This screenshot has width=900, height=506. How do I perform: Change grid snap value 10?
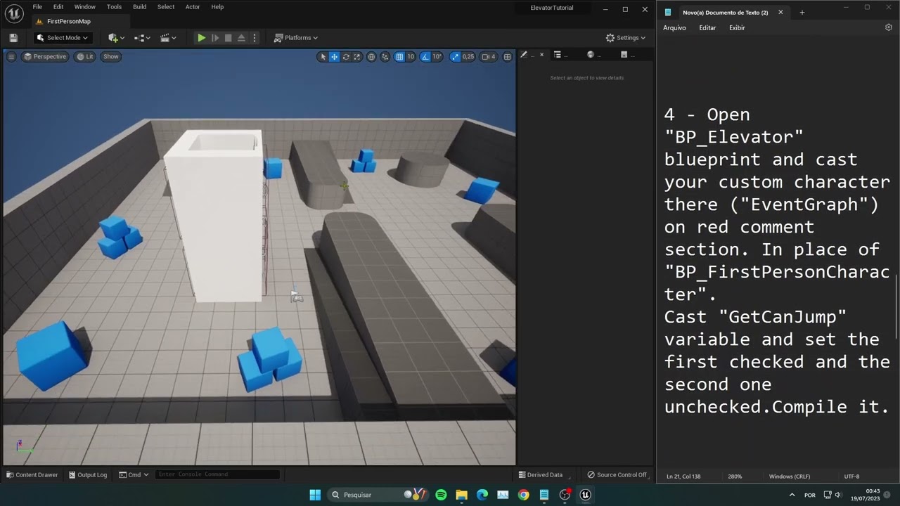click(x=411, y=57)
